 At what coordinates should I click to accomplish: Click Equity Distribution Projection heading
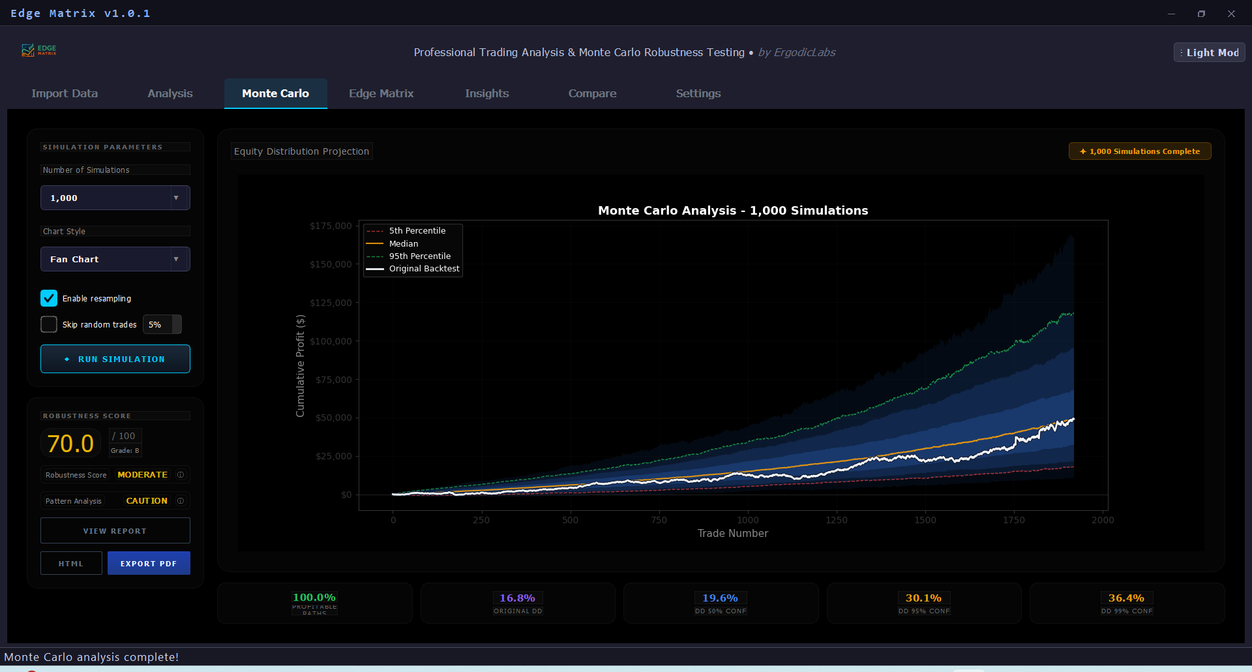(x=301, y=151)
